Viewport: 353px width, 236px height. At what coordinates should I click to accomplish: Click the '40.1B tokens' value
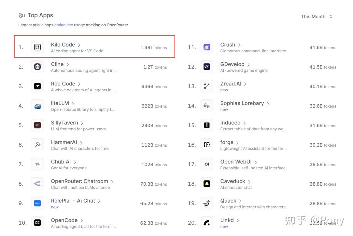[323, 87]
